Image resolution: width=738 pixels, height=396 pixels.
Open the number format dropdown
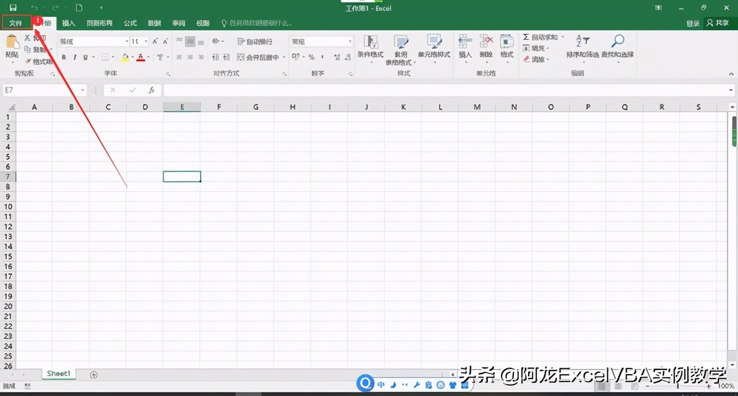pos(350,41)
